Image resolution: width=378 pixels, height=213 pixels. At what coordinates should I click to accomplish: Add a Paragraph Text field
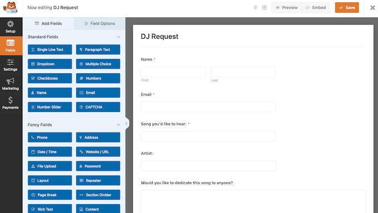pyautogui.click(x=98, y=49)
